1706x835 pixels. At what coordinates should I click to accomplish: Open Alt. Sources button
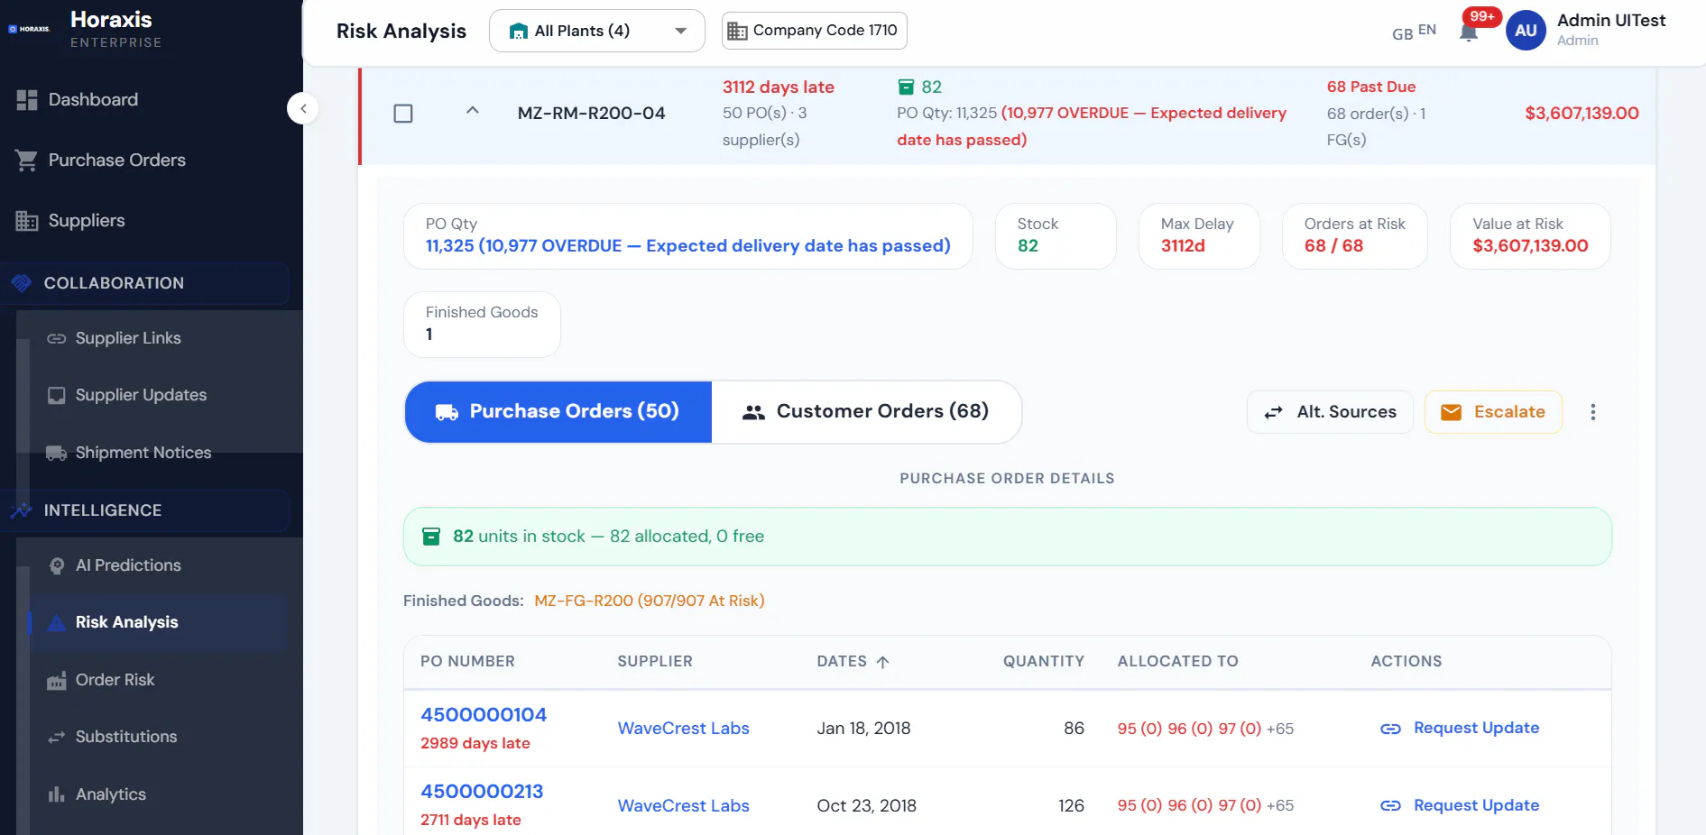1330,412
